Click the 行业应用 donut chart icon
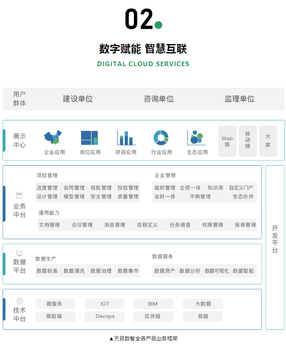 pos(161,137)
